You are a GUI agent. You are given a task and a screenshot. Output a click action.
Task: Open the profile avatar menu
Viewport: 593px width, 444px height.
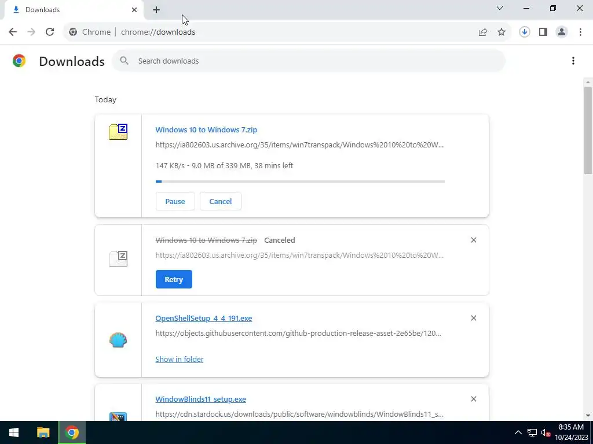point(562,32)
